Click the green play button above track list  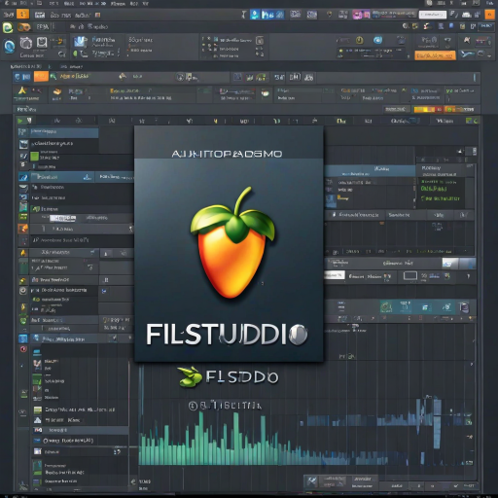pos(20,121)
